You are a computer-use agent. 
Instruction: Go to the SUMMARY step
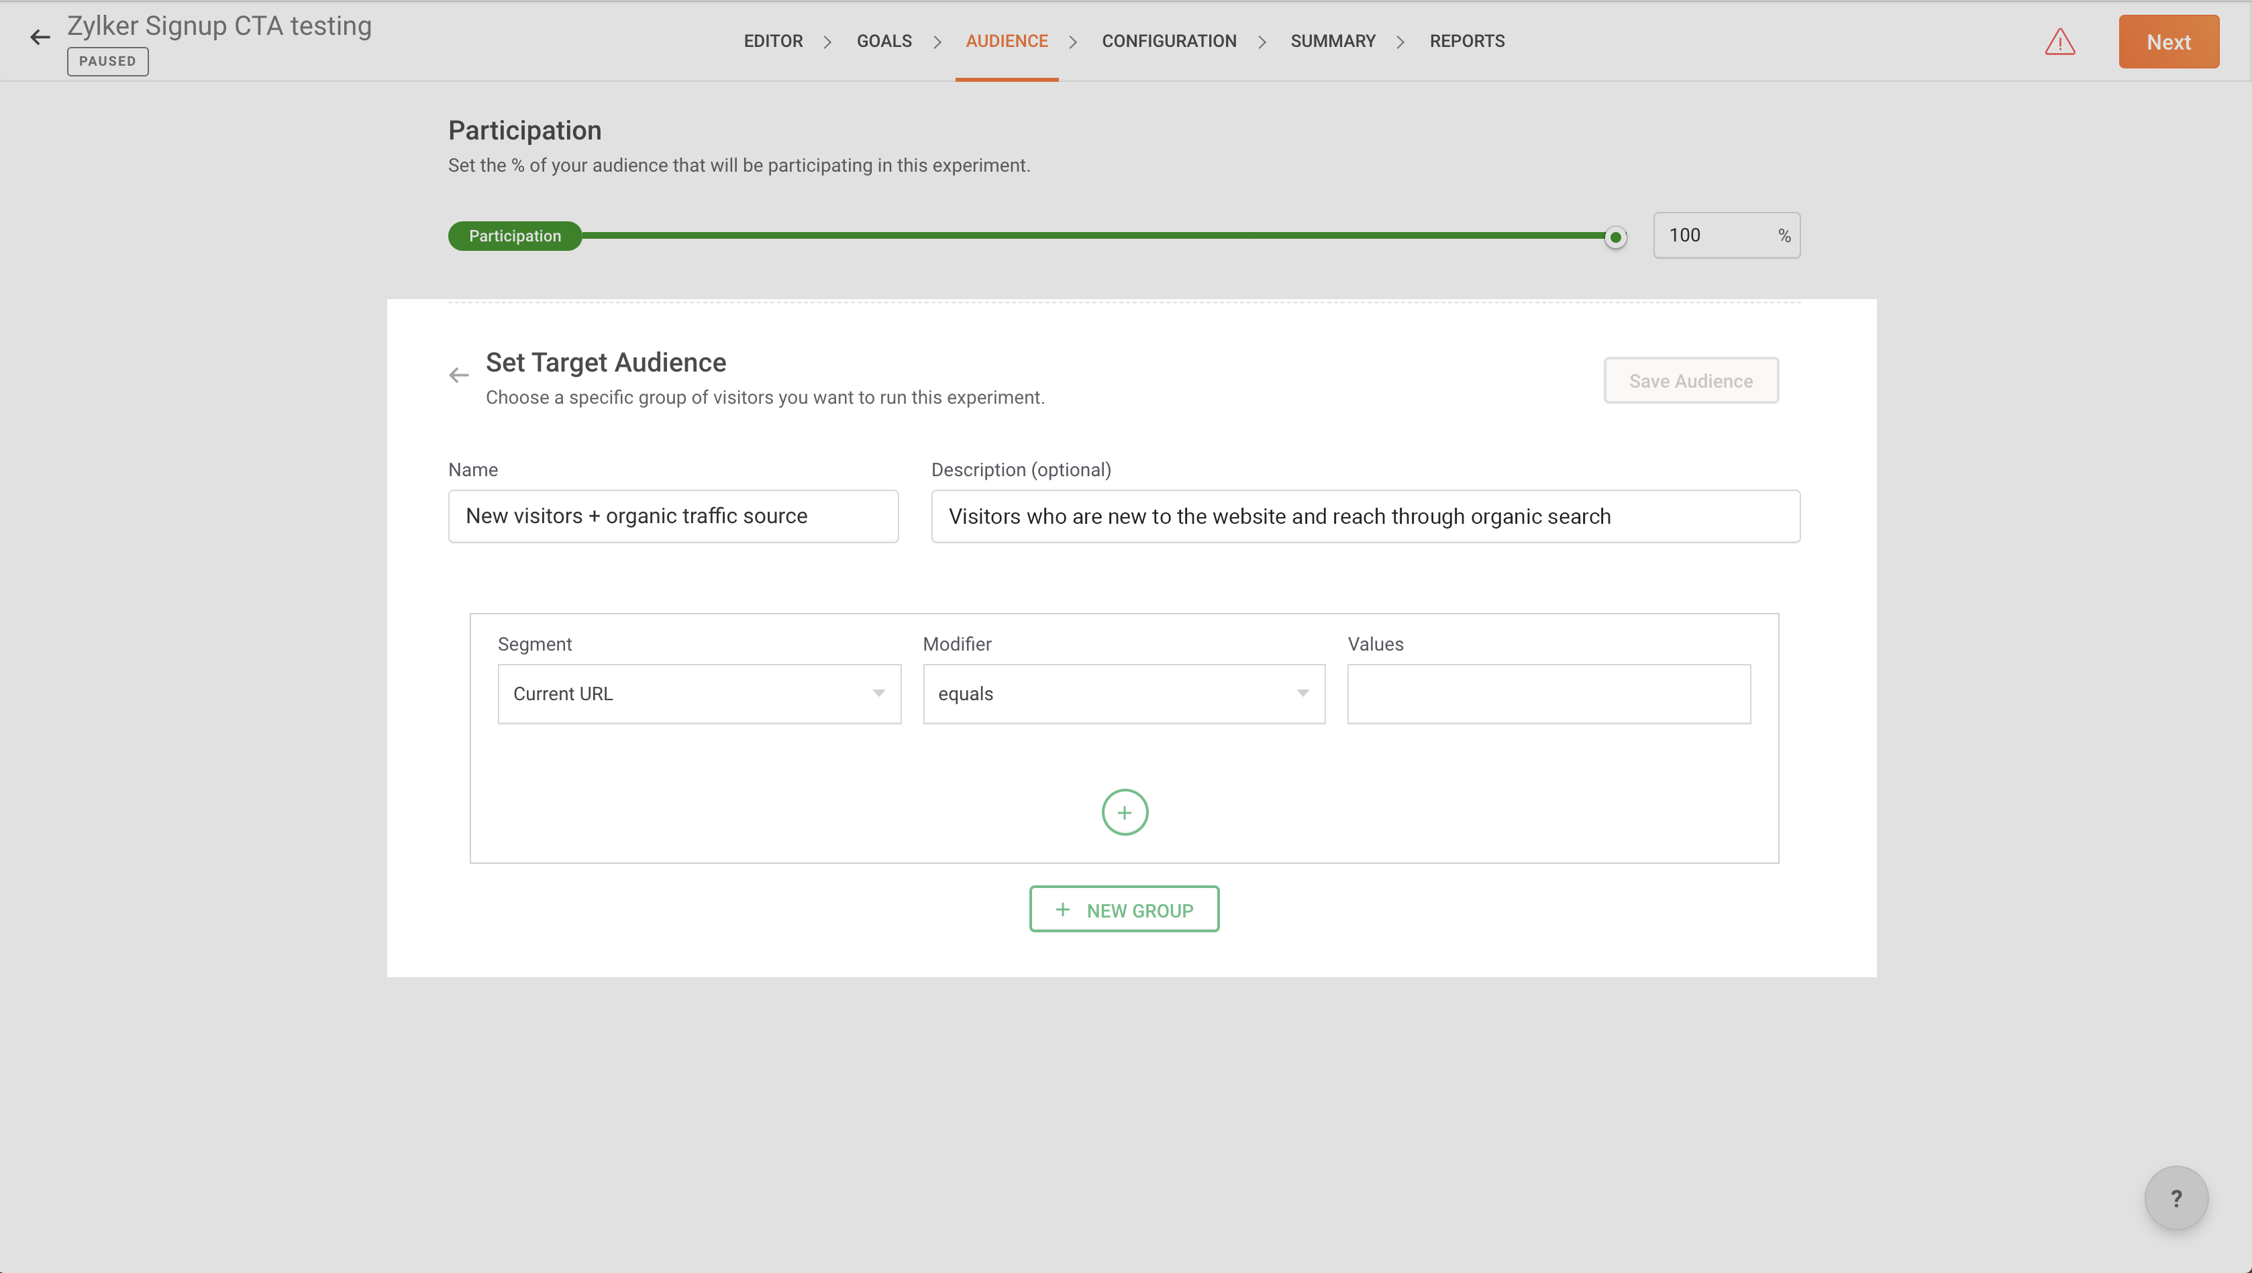[1332, 41]
